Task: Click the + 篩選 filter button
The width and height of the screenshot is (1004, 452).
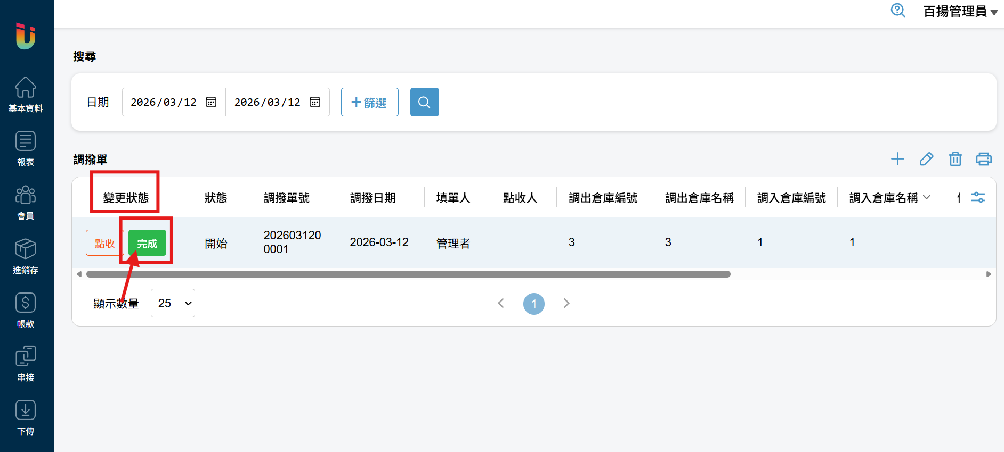Action: coord(369,102)
